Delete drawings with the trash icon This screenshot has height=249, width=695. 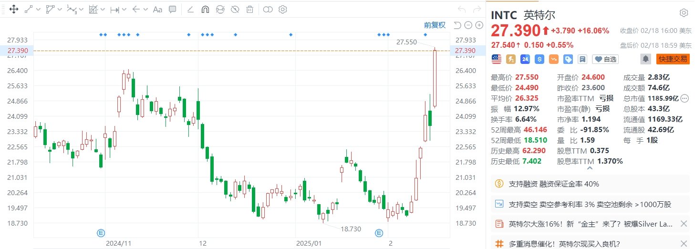coord(249,9)
